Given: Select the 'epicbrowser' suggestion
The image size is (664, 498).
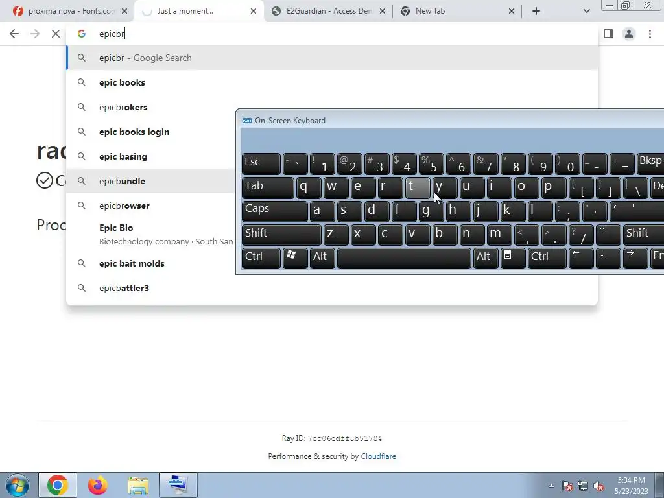Looking at the screenshot, I should tap(150, 206).
